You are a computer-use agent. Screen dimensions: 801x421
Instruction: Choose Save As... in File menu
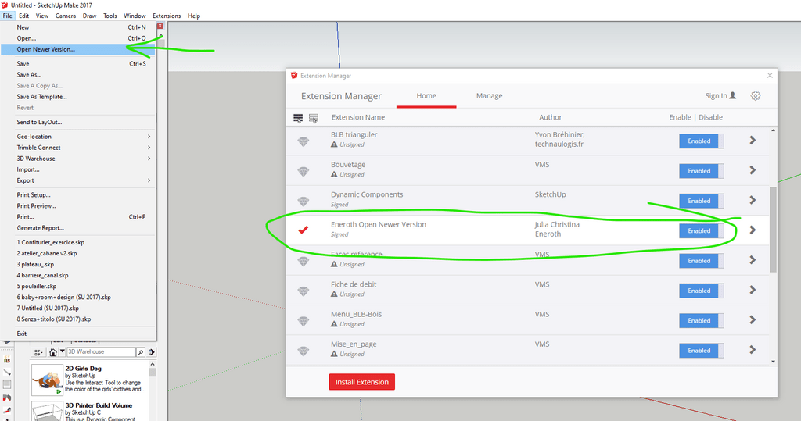coord(78,75)
